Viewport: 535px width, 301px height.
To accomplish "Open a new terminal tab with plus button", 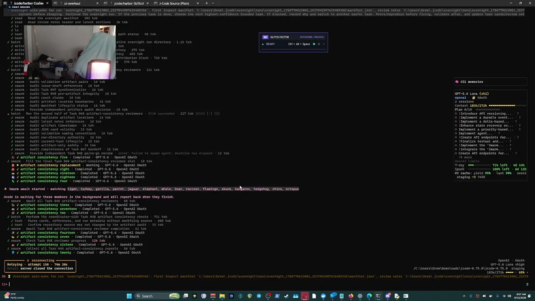I will click(x=206, y=3).
